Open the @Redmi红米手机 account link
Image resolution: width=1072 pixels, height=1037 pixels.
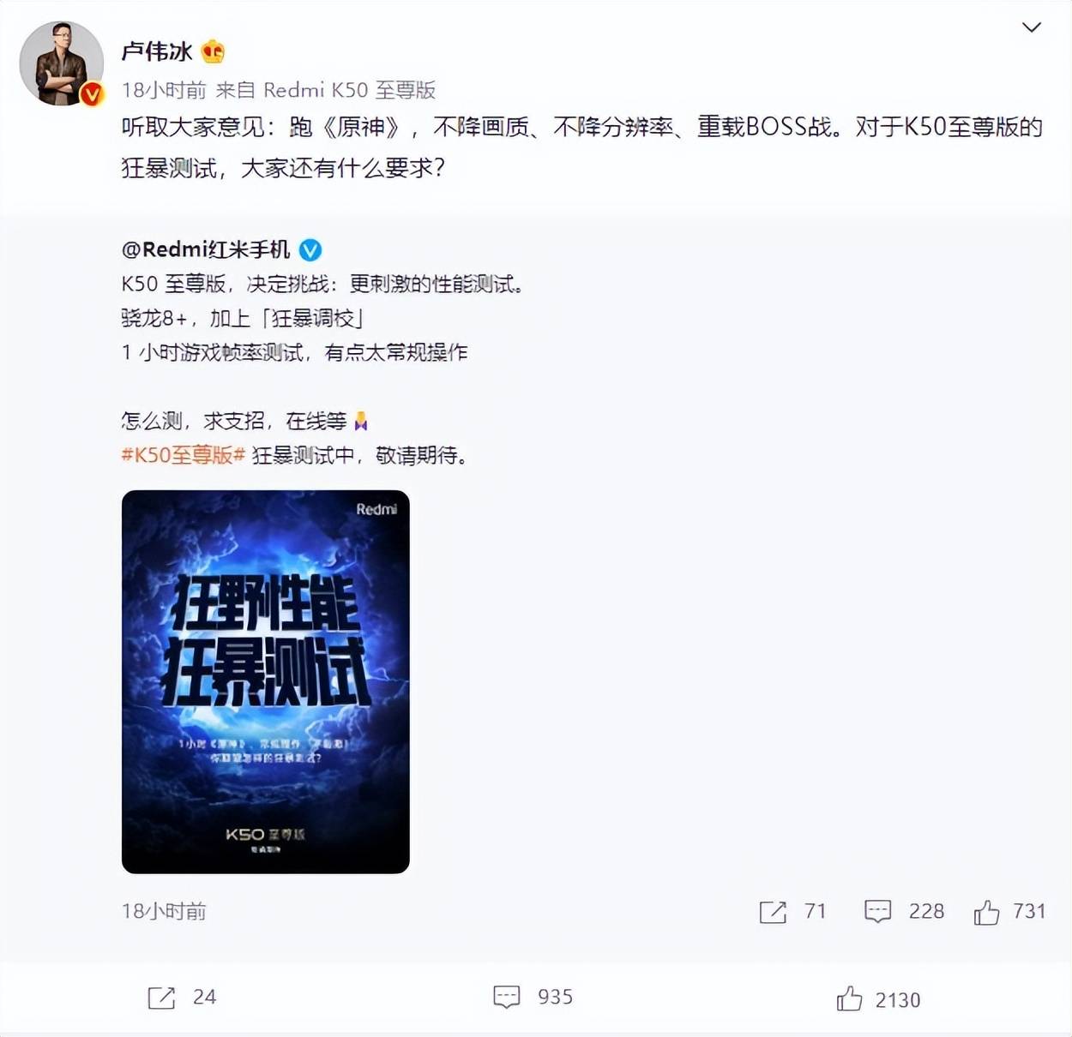206,249
